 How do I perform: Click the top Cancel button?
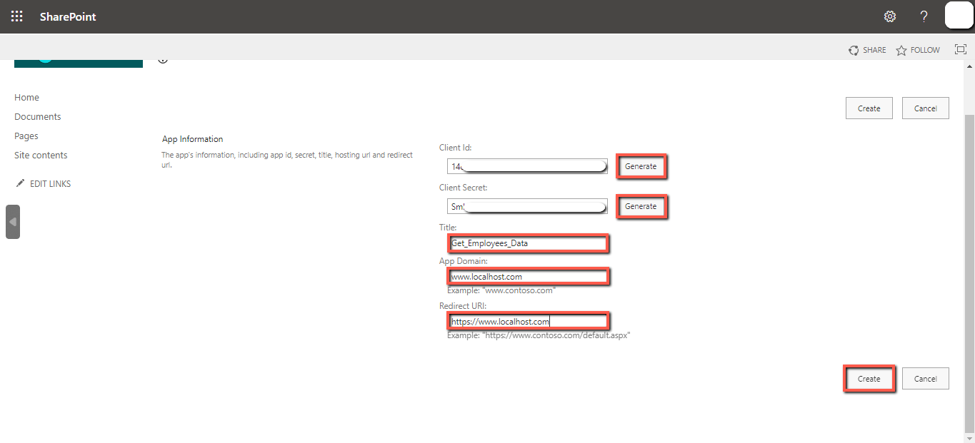point(926,108)
